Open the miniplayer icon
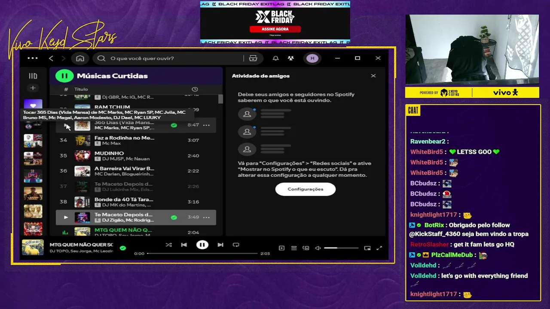Image resolution: width=550 pixels, height=309 pixels. pos(367,248)
